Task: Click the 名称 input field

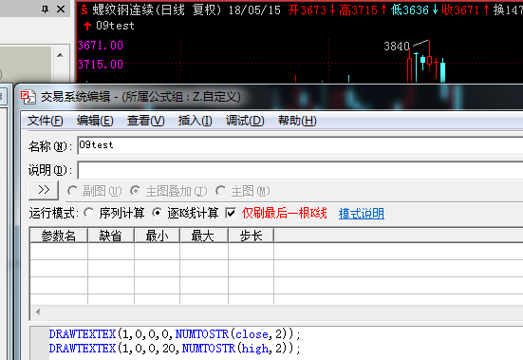Action: pos(300,145)
